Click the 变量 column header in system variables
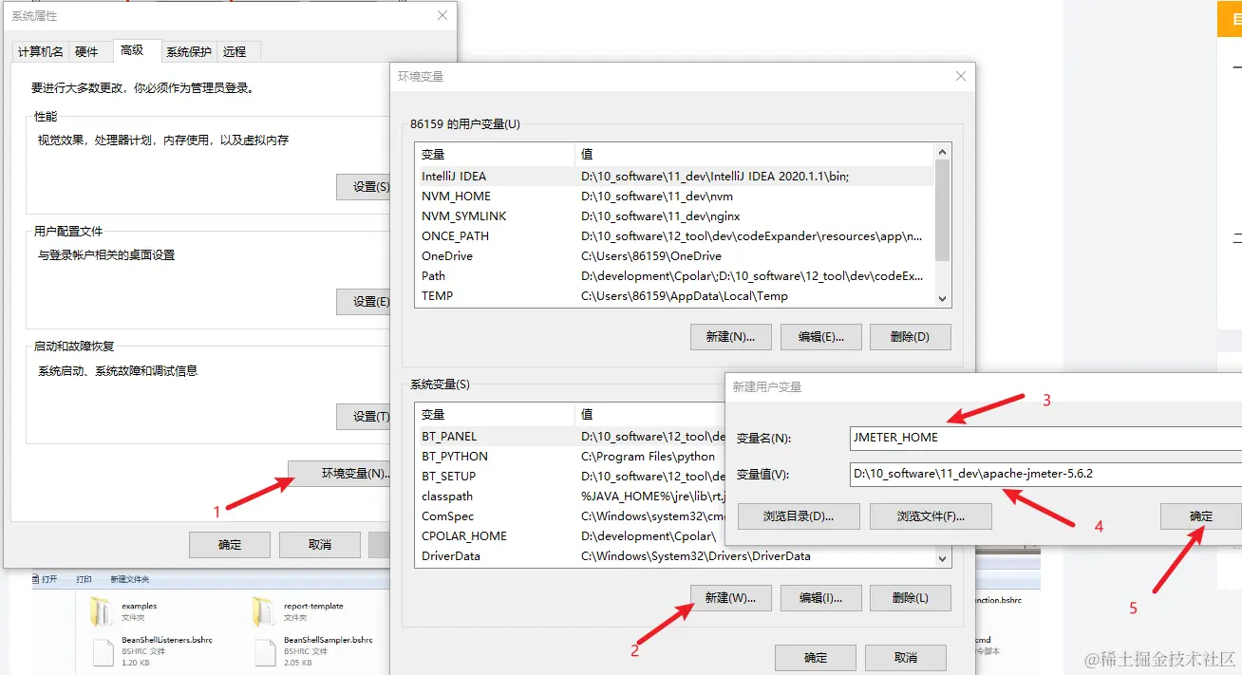Viewport: 1242px width, 675px height. coord(495,415)
